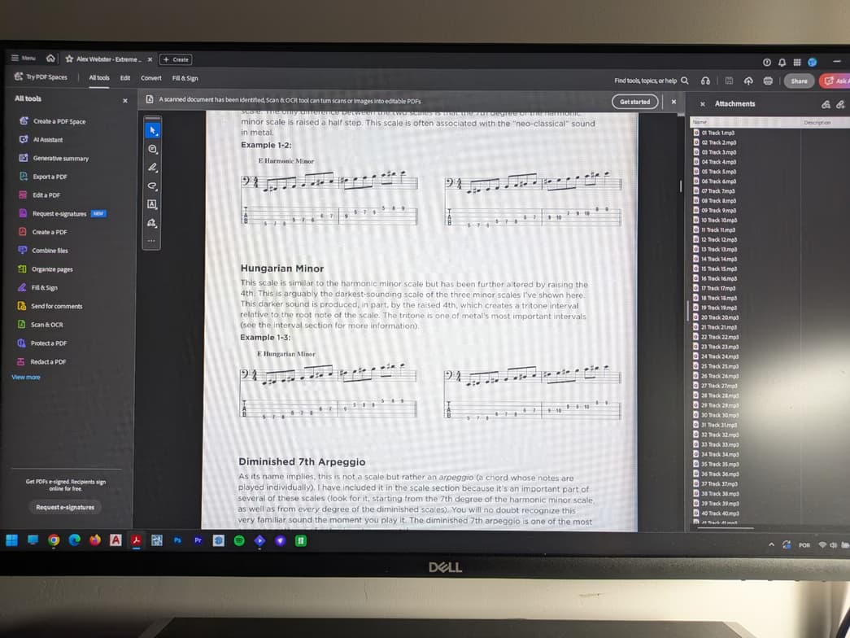Image resolution: width=850 pixels, height=638 pixels.
Task: Switch to the Edit tab
Action: tap(127, 78)
